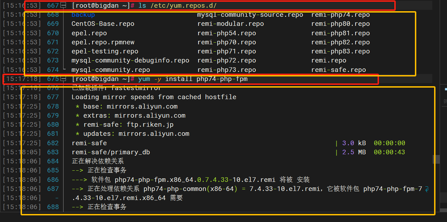Click the file name mysql-community-source.repo

(250, 15)
